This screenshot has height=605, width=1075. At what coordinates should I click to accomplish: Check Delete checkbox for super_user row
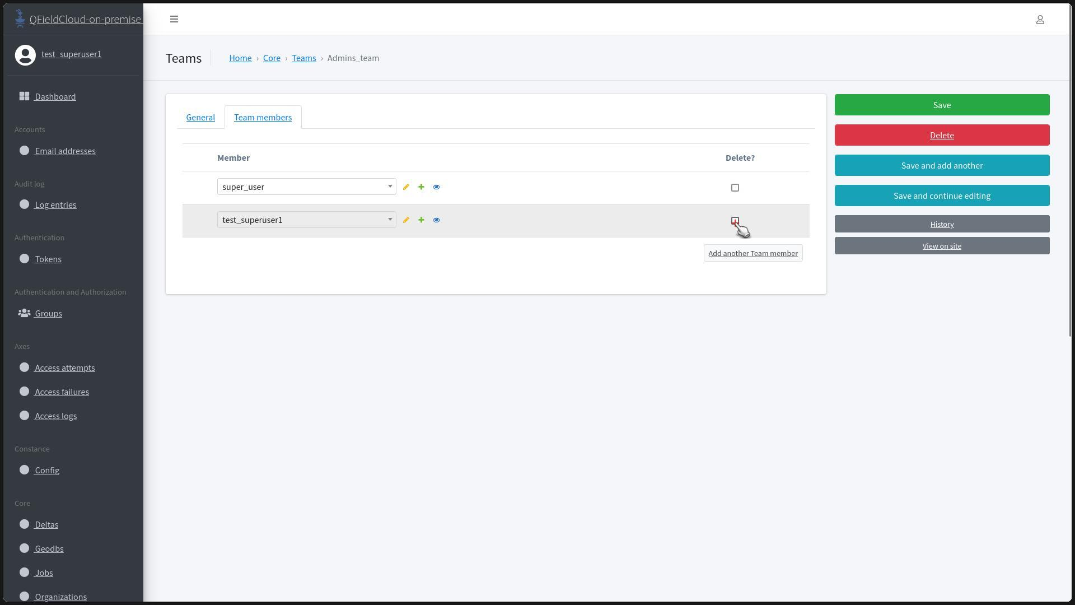tap(735, 188)
